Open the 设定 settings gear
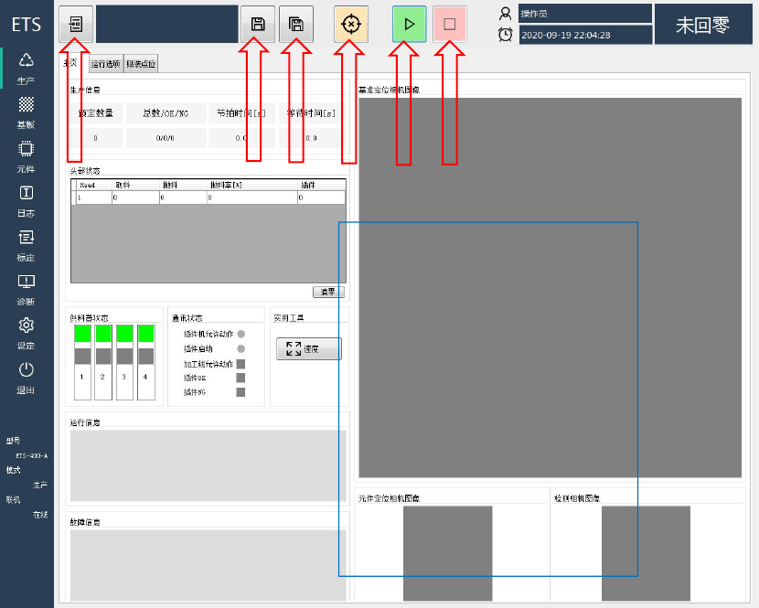The image size is (759, 608). (27, 333)
